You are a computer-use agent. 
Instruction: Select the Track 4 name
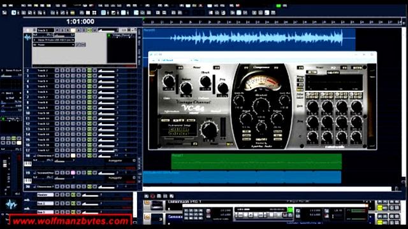tap(43, 81)
